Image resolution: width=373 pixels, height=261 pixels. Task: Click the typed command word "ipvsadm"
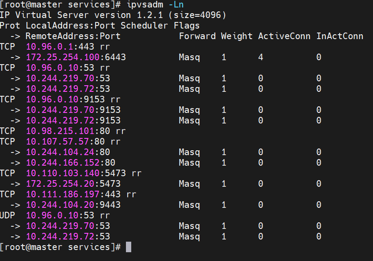145,4
